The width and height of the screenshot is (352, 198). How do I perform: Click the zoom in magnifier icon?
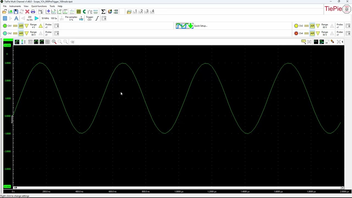[54, 42]
